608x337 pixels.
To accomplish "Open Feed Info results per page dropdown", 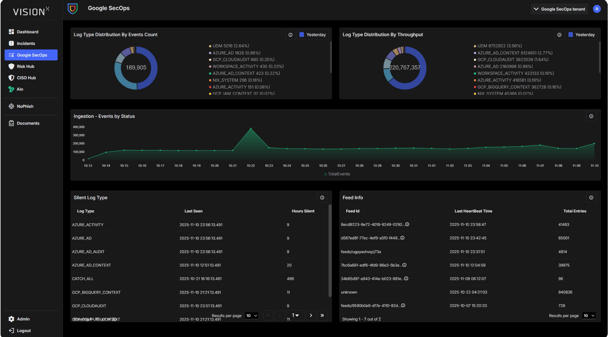I will [589, 316].
